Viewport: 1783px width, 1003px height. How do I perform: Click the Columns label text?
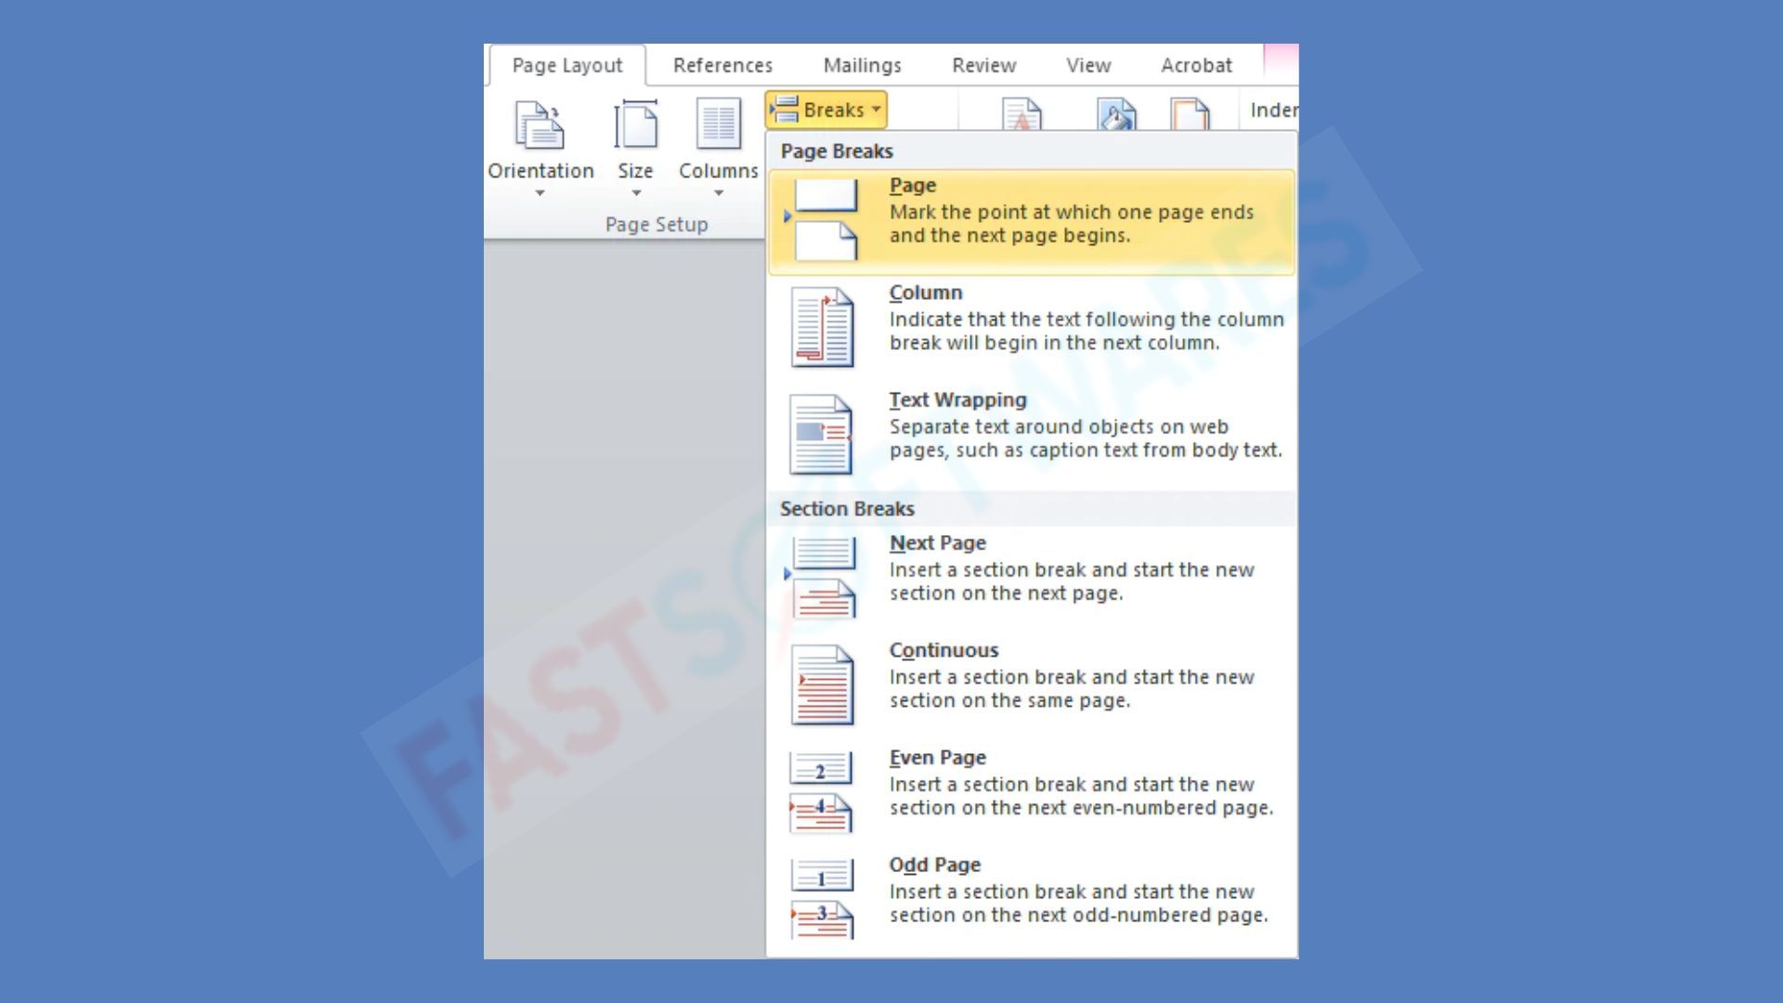point(718,171)
